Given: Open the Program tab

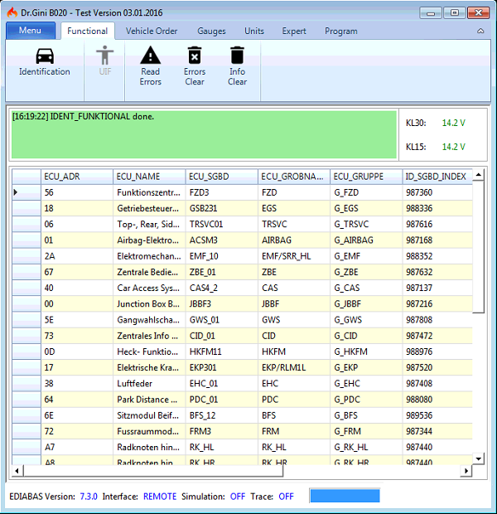Looking at the screenshot, I should point(341,32).
